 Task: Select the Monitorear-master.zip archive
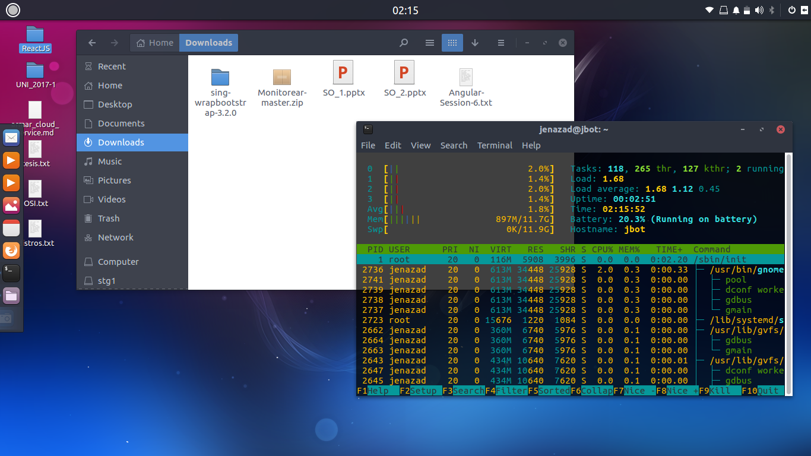click(x=281, y=87)
